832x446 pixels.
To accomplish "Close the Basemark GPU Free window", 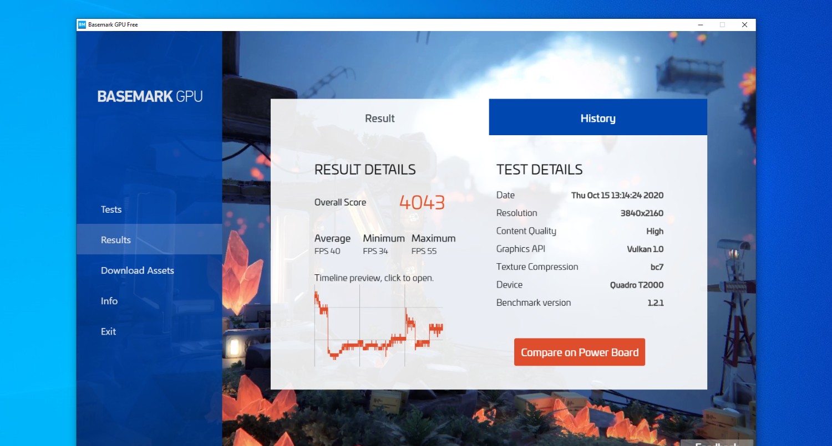I will tap(744, 25).
